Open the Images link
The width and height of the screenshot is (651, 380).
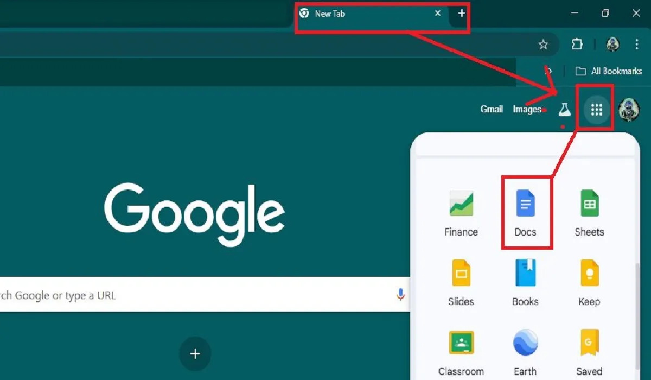point(527,109)
